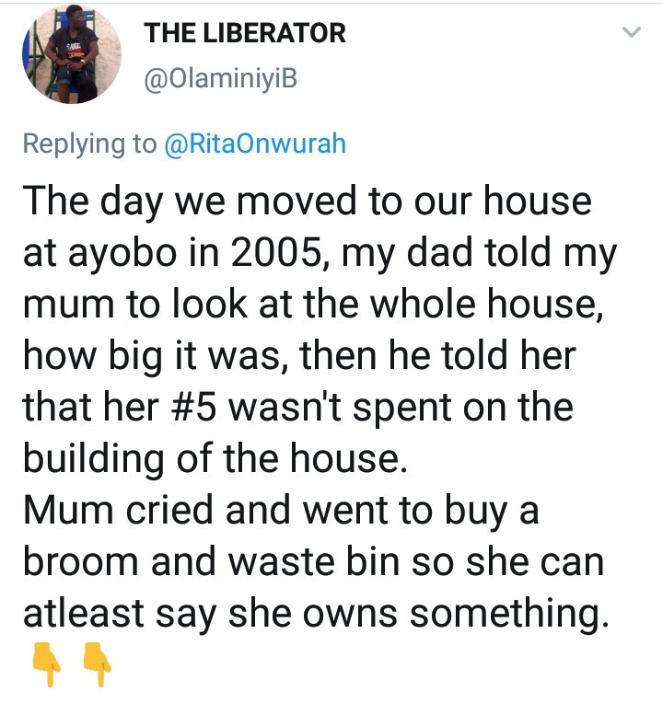Click THE LIBERATOR profile avatar
Viewport: 663px width, 703px height.
[71, 55]
